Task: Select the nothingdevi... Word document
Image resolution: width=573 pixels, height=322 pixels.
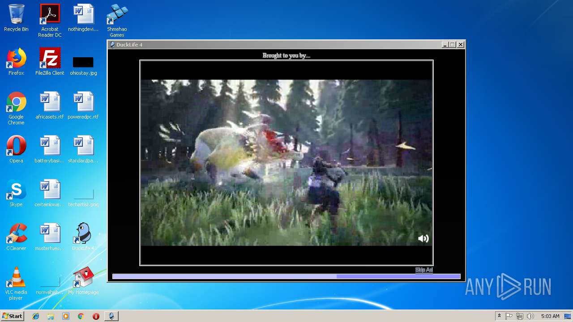Action: [83, 18]
